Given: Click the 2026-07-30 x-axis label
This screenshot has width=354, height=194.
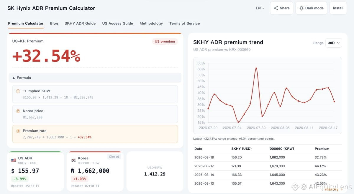Looking at the screenshot, I should pyautogui.click(x=256, y=128).
